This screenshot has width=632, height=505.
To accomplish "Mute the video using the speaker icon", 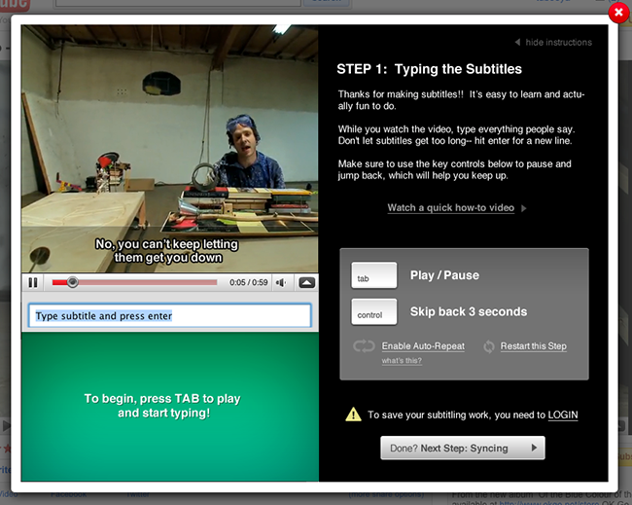I will tap(280, 282).
